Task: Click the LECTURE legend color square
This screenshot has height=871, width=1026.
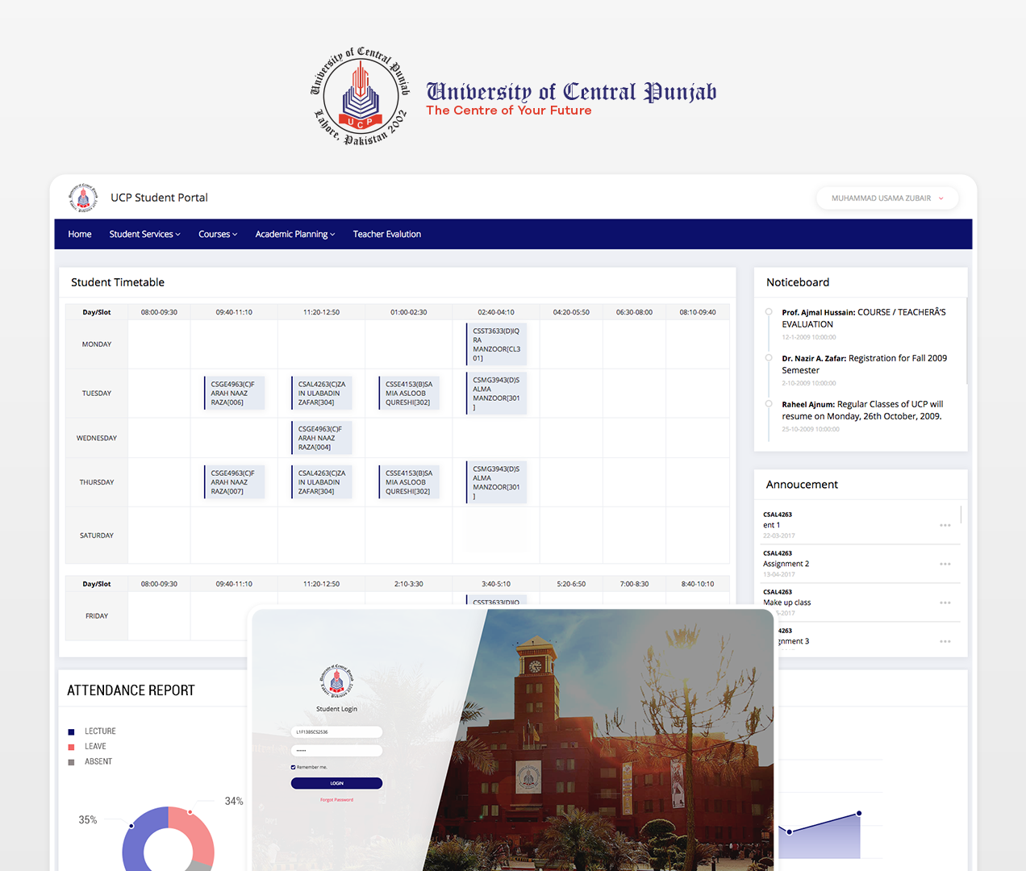Action: (x=71, y=731)
